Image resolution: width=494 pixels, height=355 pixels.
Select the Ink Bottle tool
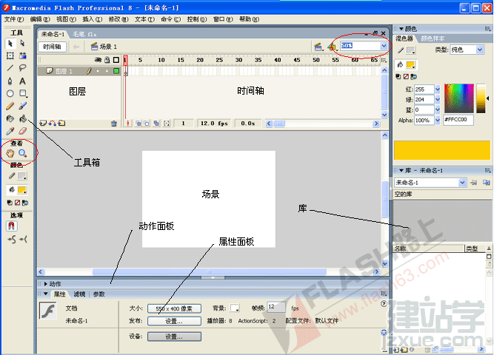(10, 118)
